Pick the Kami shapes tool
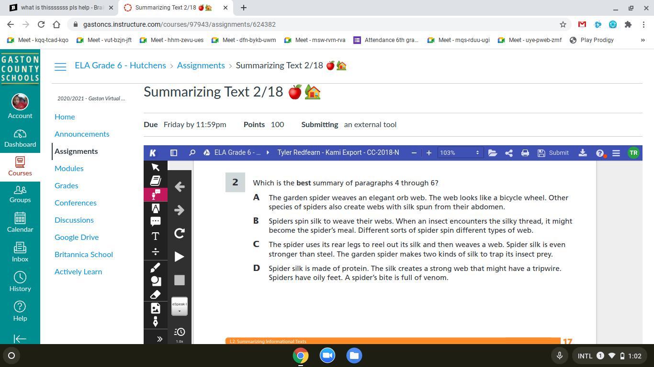 pos(156,281)
